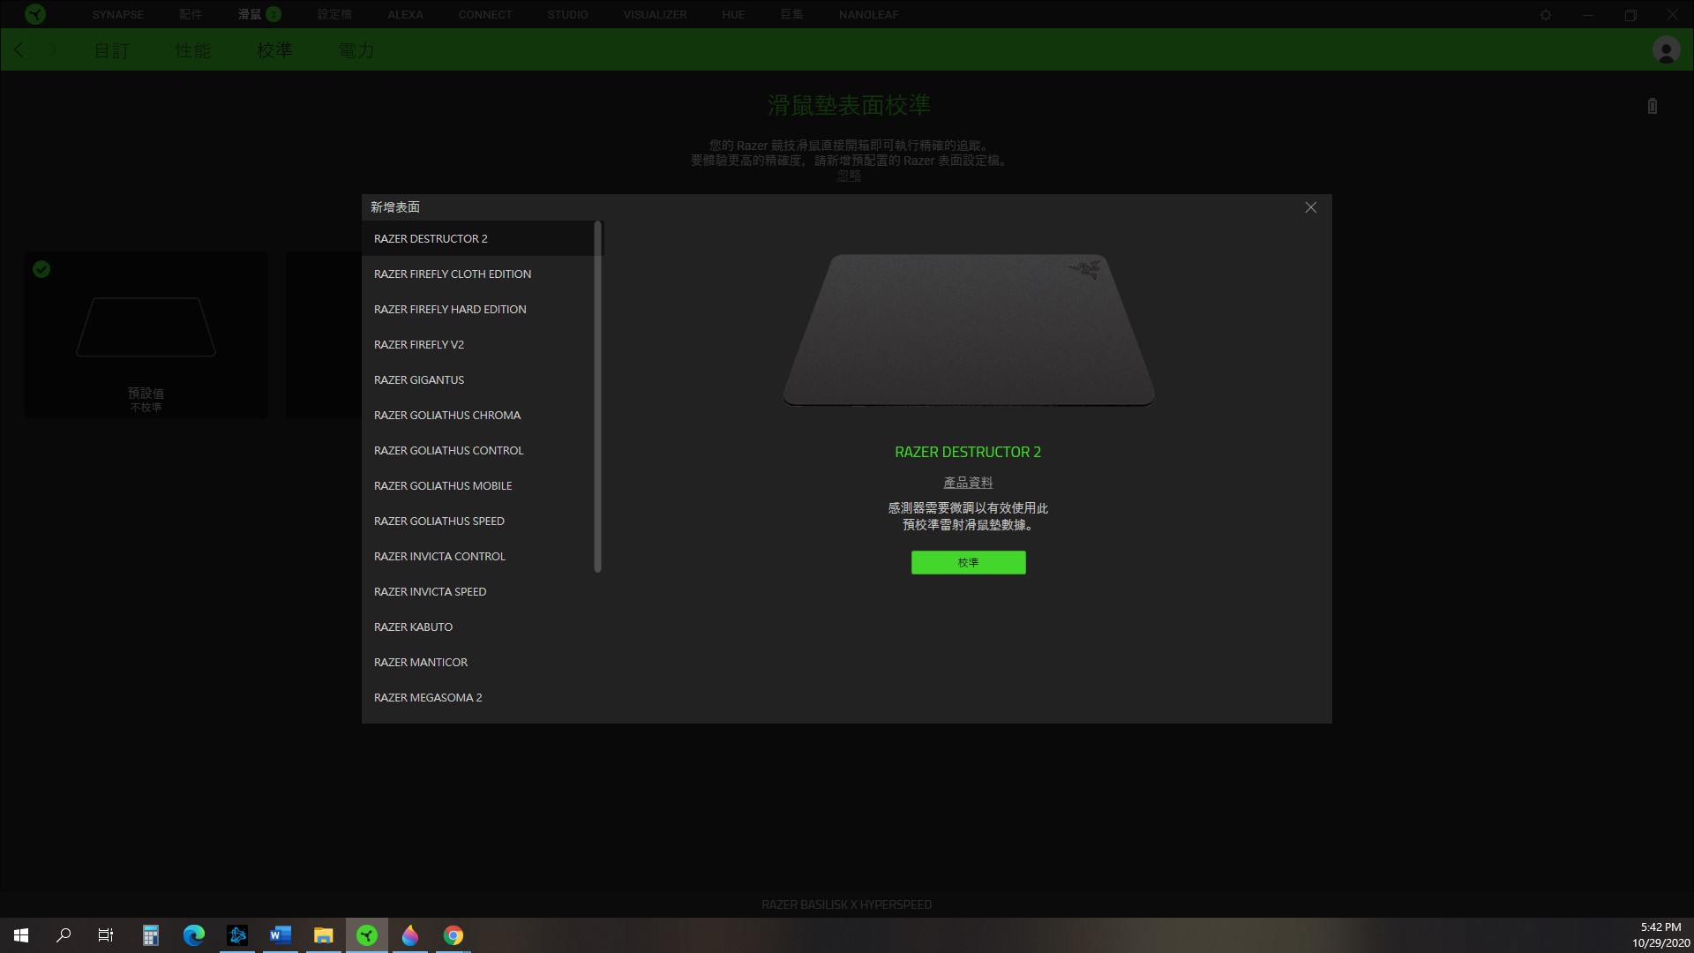Open the VISUALIZER tab

point(655,15)
